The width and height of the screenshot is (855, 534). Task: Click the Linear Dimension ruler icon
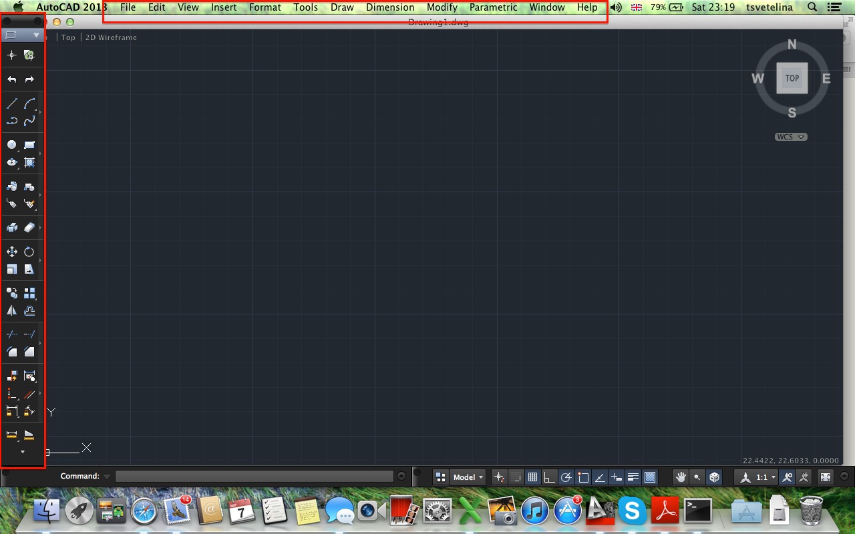point(12,435)
